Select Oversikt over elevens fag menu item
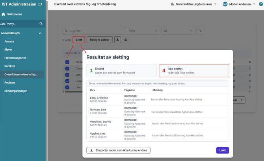The height and width of the screenshot is (161, 264). pyautogui.click(x=22, y=74)
